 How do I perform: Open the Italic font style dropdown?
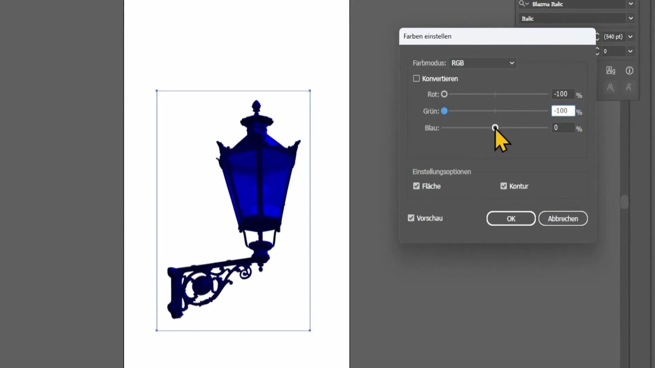(x=631, y=18)
